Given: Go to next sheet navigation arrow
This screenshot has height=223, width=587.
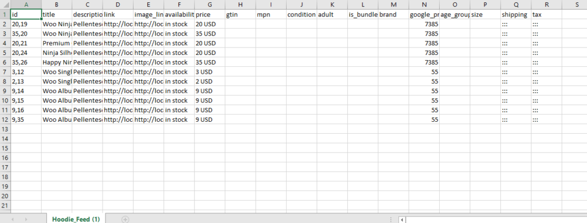Looking at the screenshot, I should [26, 219].
